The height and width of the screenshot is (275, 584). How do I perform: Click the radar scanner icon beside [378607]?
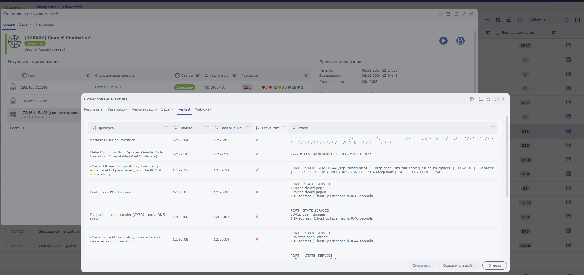pyautogui.click(x=14, y=42)
